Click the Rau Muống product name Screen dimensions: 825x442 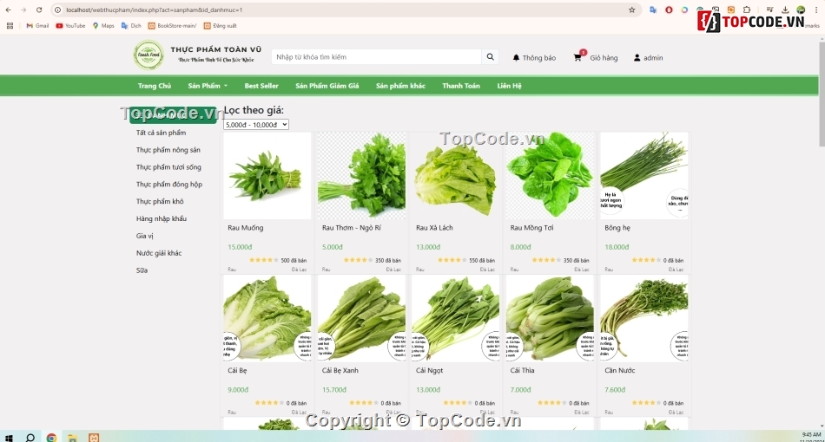[245, 228]
